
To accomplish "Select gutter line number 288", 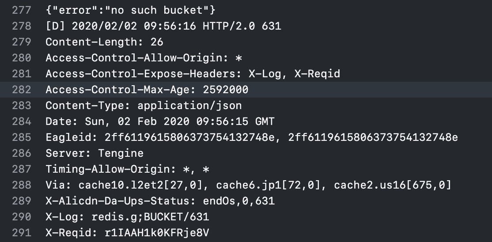I will click(21, 185).
